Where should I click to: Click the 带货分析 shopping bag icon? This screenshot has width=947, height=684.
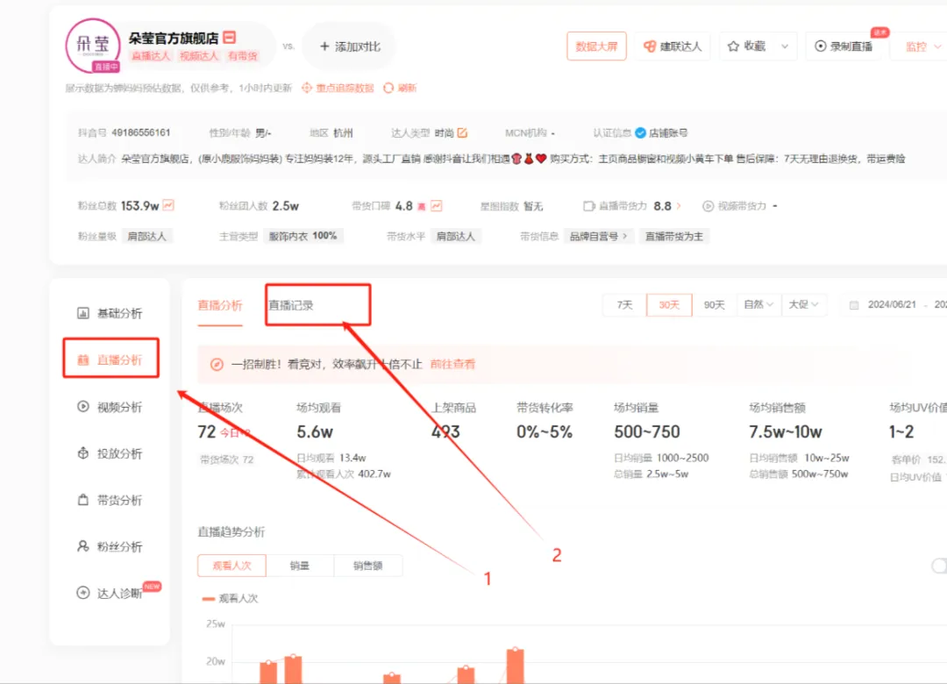pos(83,500)
